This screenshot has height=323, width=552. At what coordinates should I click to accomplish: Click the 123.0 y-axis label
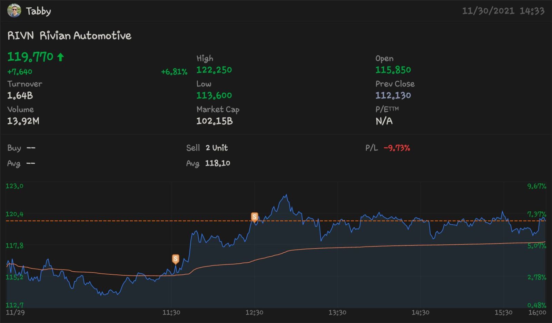14,186
